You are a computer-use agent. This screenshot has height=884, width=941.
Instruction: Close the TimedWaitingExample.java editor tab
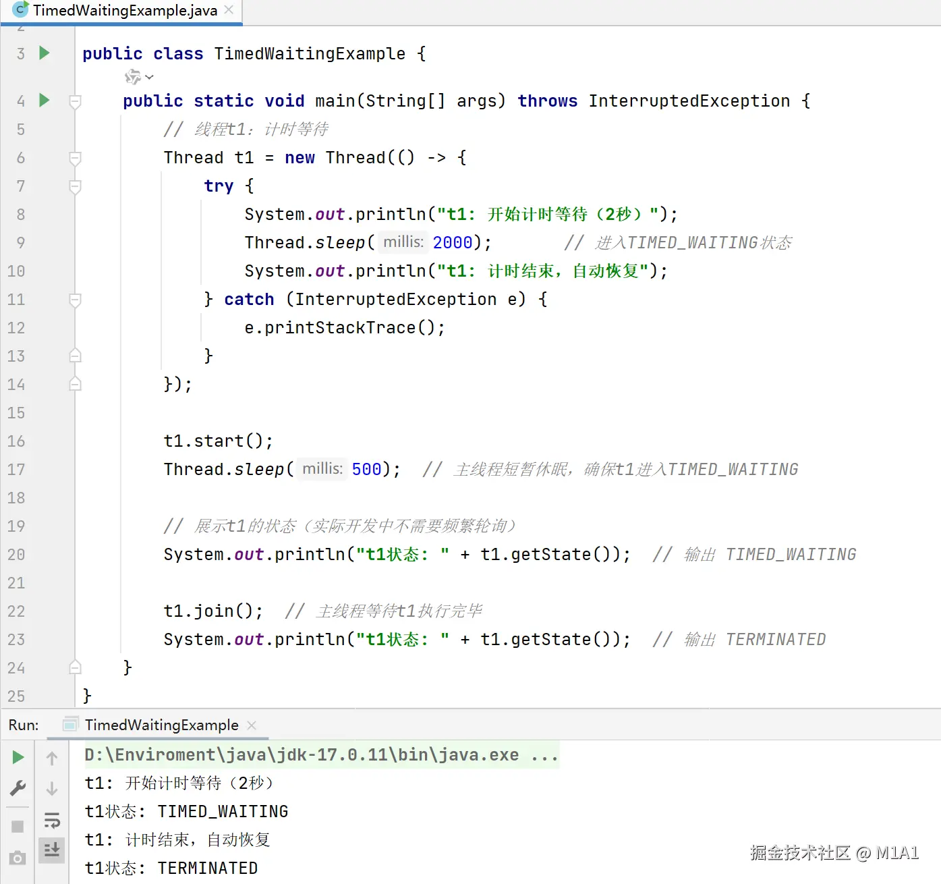229,10
